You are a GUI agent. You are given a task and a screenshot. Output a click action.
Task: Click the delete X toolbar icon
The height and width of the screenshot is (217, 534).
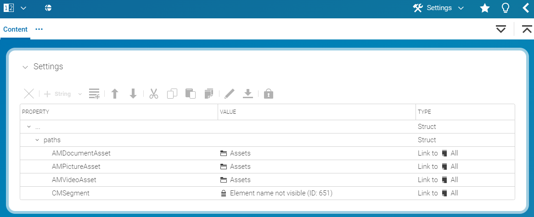click(x=29, y=94)
